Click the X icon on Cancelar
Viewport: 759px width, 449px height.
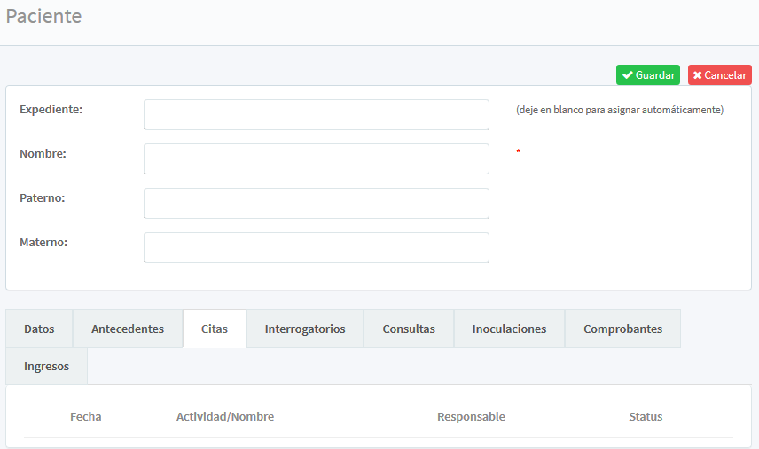(x=698, y=75)
